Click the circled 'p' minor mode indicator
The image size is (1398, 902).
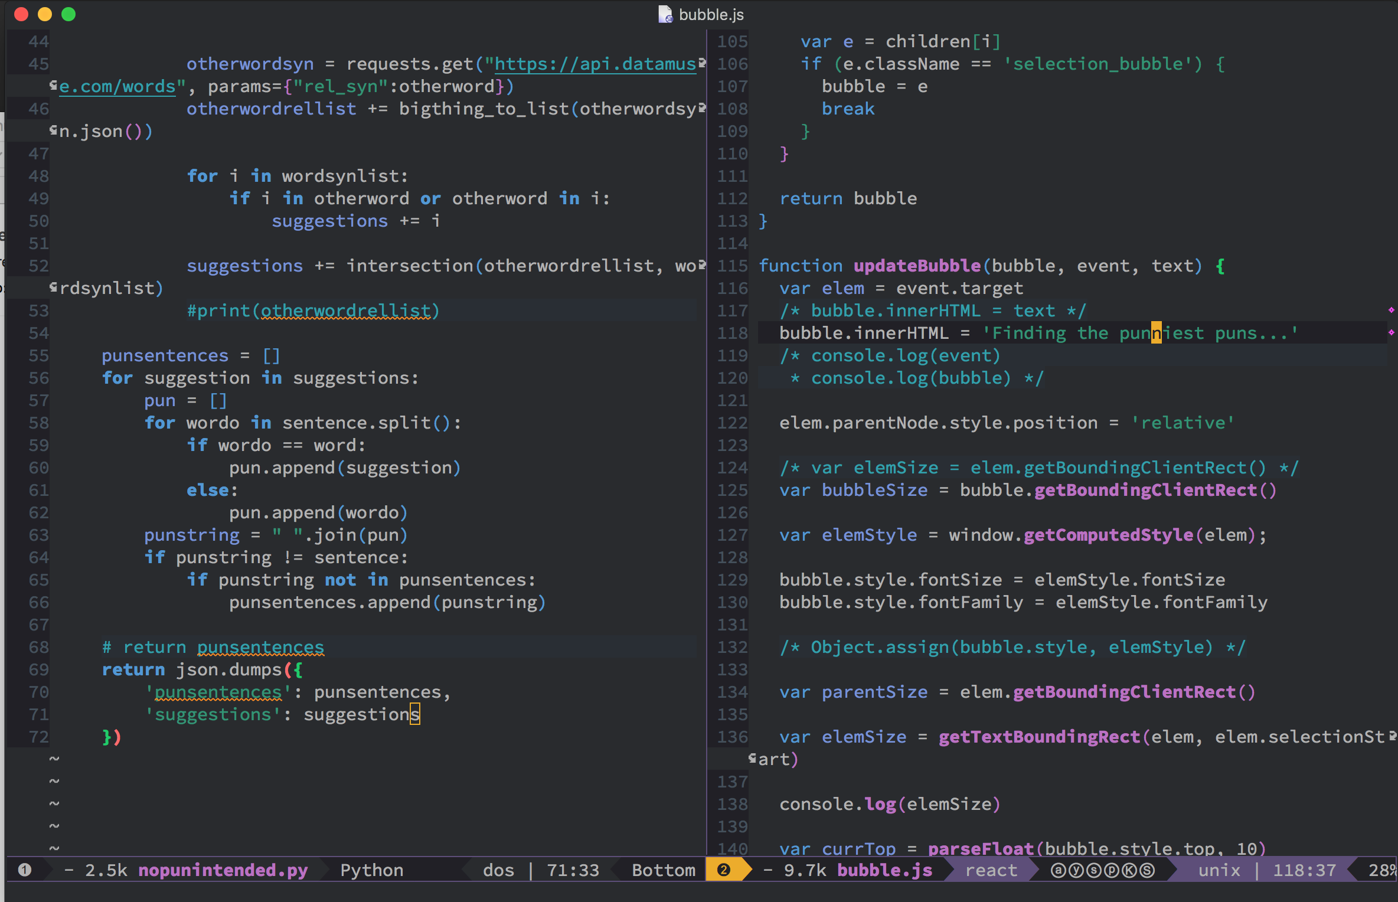(1112, 870)
